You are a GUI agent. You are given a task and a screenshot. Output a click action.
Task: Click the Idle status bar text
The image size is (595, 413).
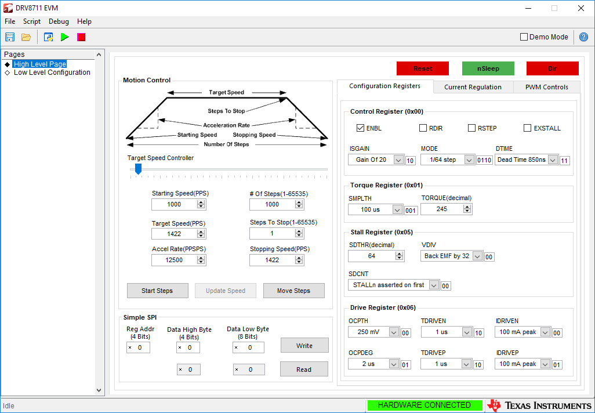(8, 406)
